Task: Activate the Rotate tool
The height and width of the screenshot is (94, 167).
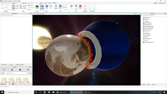Action: 25,7
